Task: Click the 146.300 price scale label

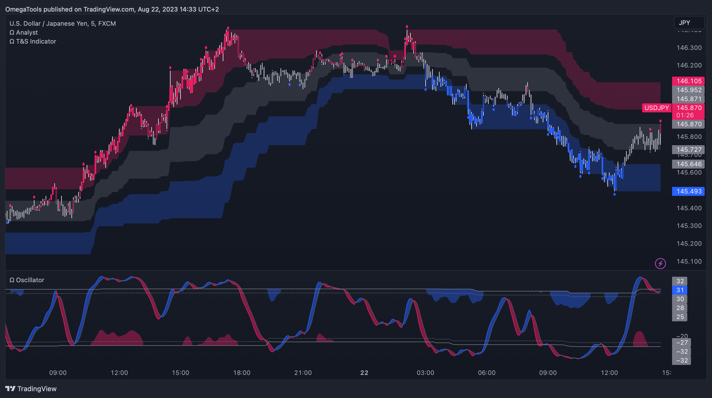Action: tap(689, 48)
